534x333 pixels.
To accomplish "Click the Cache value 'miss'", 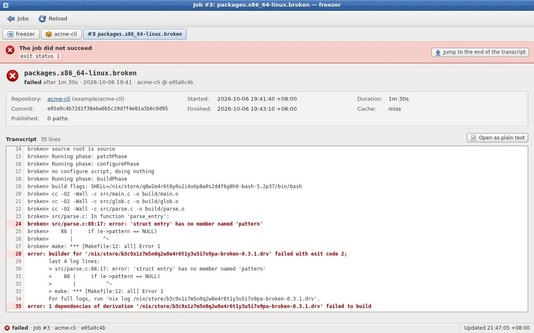I will pyautogui.click(x=395, y=109).
